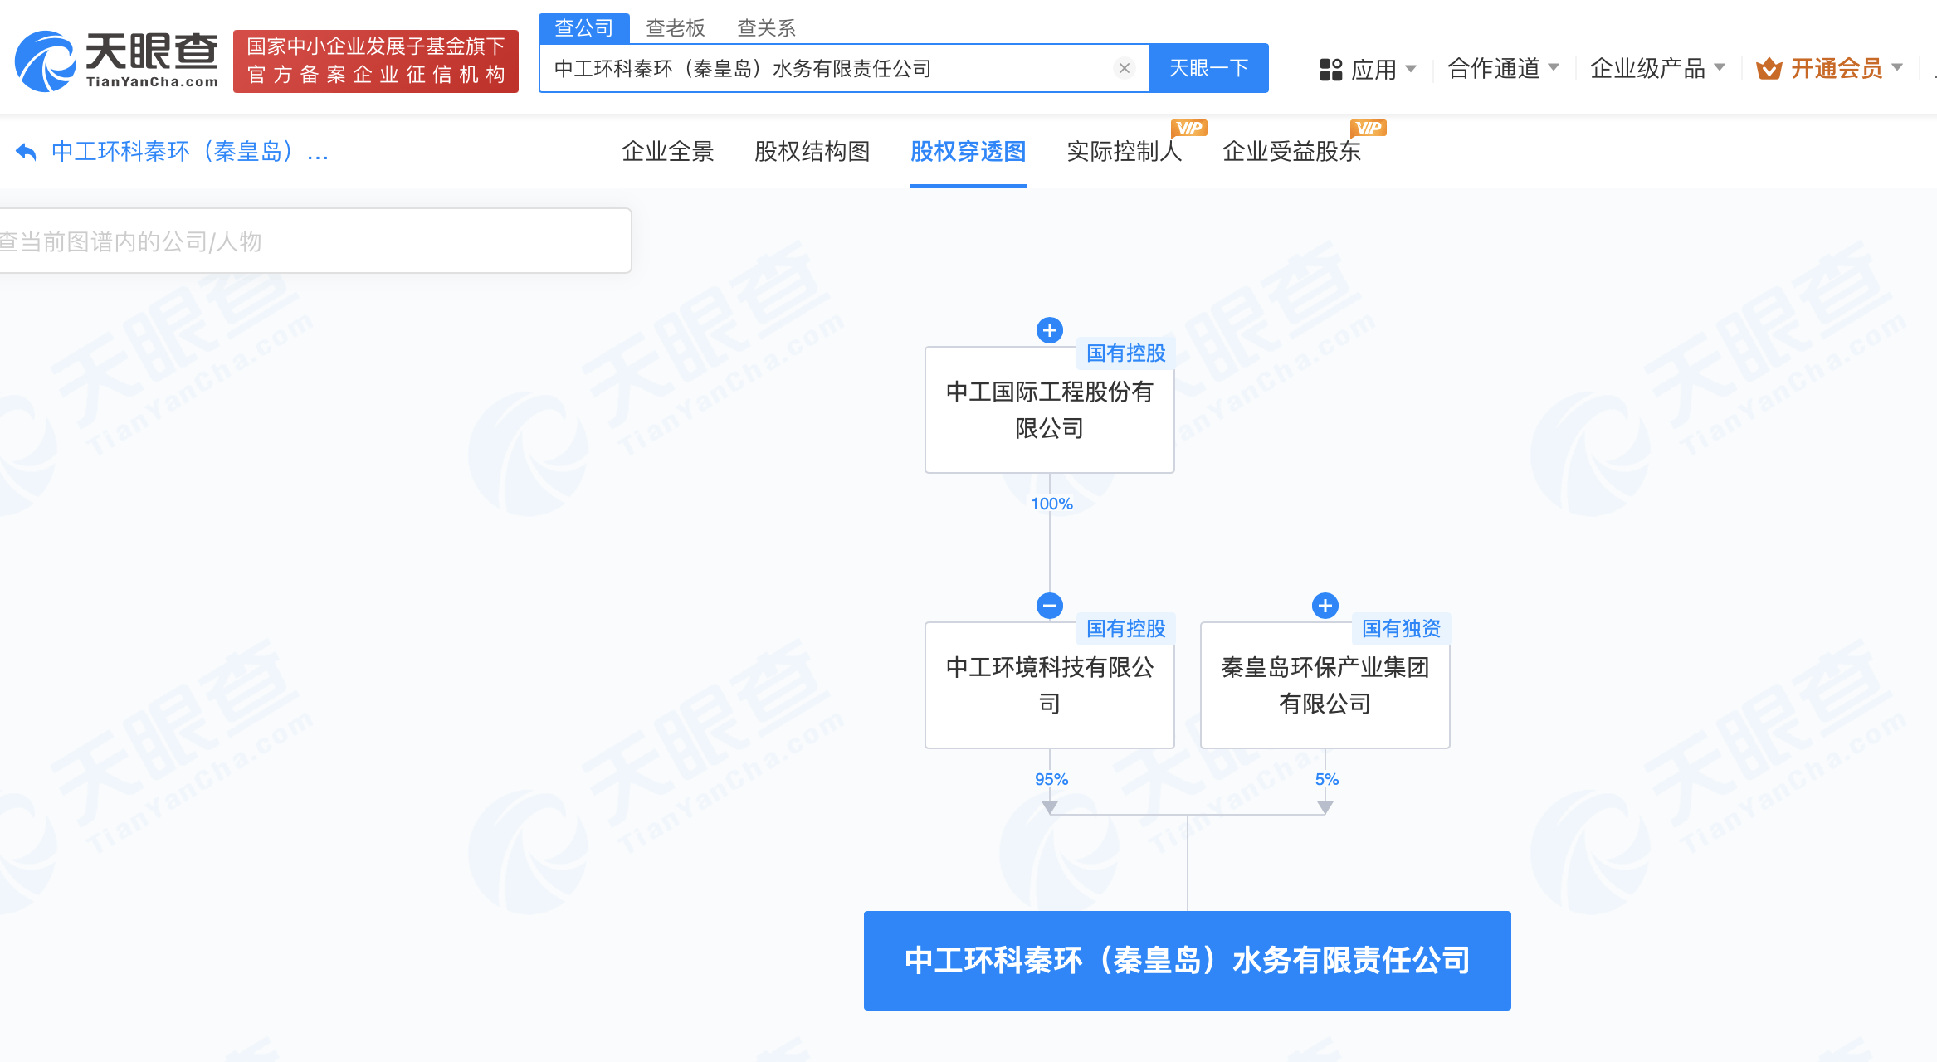This screenshot has width=1937, height=1062.
Task: Open the 企业受益股东 tab
Action: (x=1291, y=152)
